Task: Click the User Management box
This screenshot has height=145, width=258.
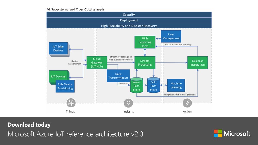Action: coord(171,36)
